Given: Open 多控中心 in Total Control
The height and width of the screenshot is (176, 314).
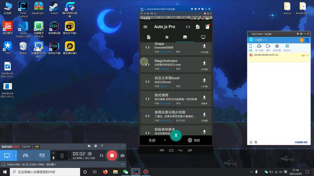Looking at the screenshot, I should (287, 48).
